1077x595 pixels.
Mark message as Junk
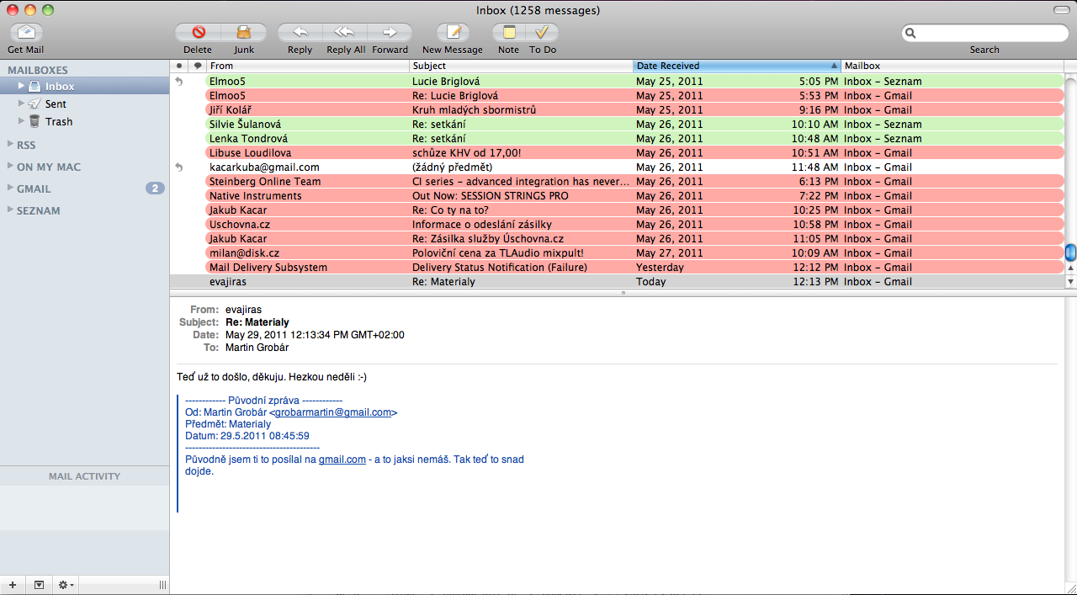coord(244,33)
